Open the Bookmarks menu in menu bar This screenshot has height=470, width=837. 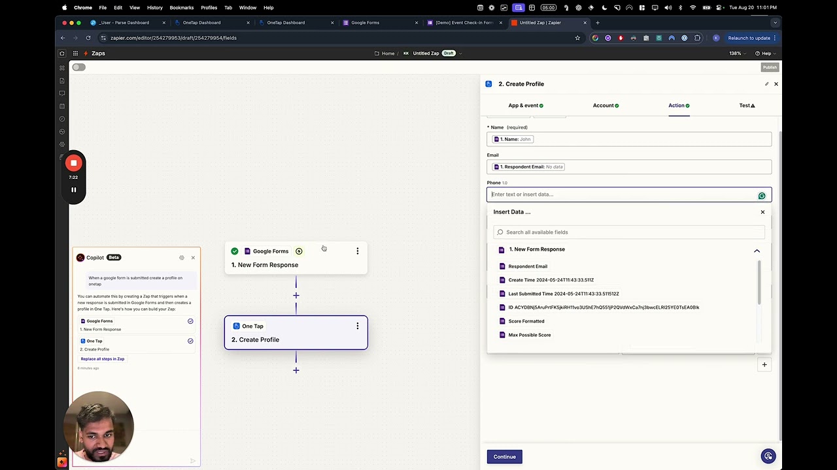coord(182,8)
